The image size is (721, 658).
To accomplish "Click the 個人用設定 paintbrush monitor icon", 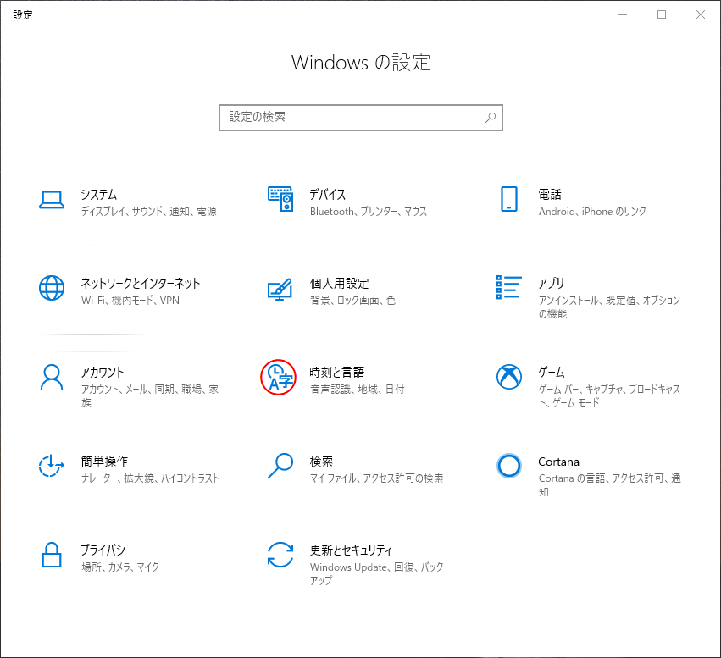I will tap(280, 289).
